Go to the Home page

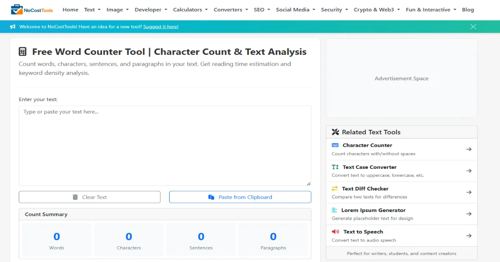pos(70,10)
